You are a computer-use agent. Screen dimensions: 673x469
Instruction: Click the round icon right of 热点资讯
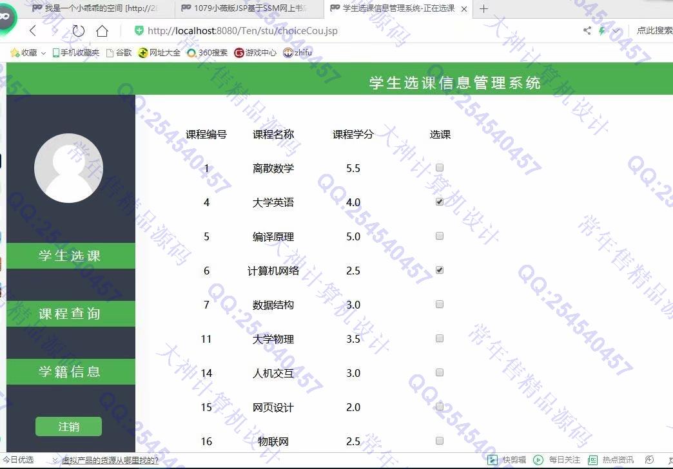pos(649,460)
